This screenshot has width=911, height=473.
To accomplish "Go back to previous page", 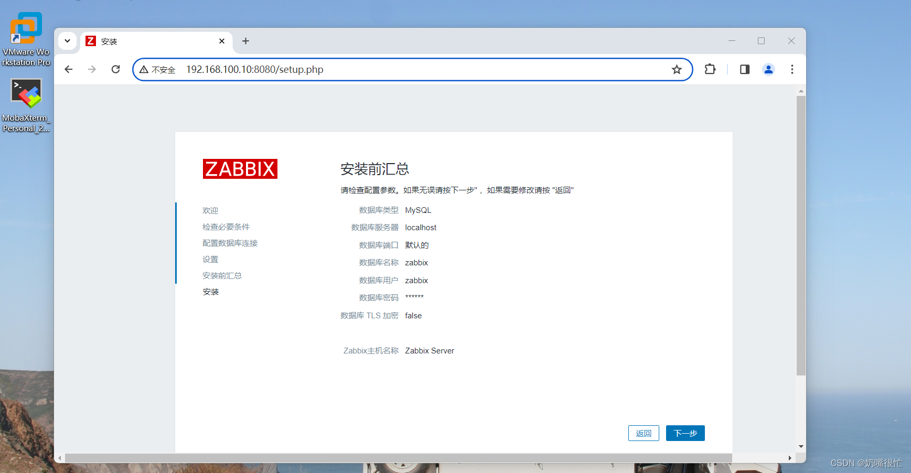I will 69,69.
